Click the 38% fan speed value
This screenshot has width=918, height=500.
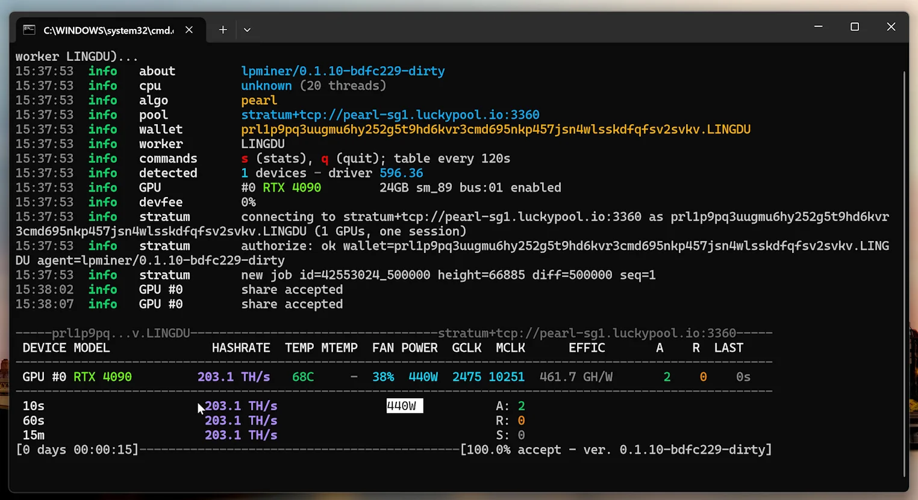tap(383, 377)
